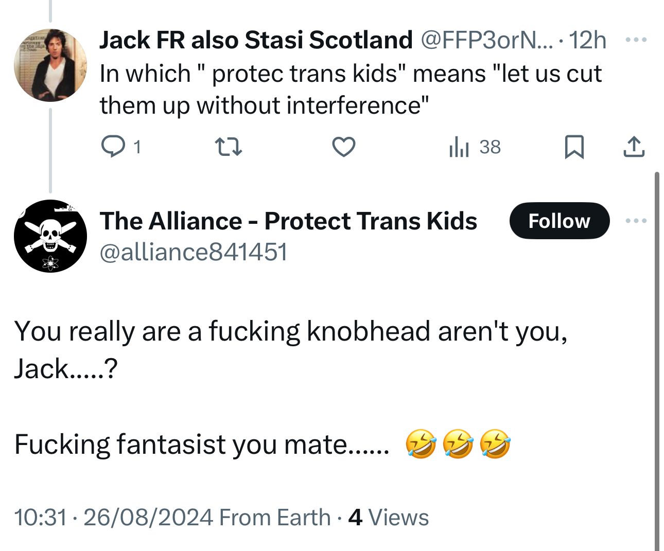
Task: Open Jack FR's profile picture
Action: 50,65
